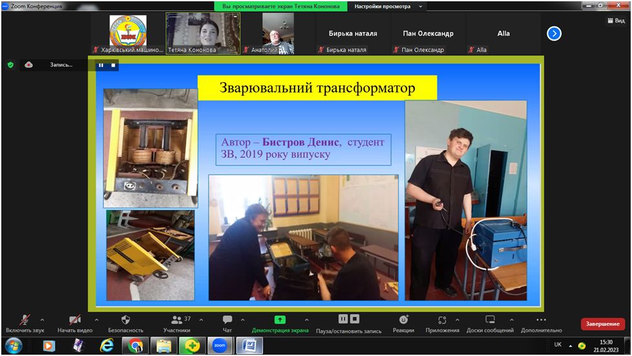The image size is (632, 356).
Task: Stop recording via top-left recording bar
Action: coord(113,65)
